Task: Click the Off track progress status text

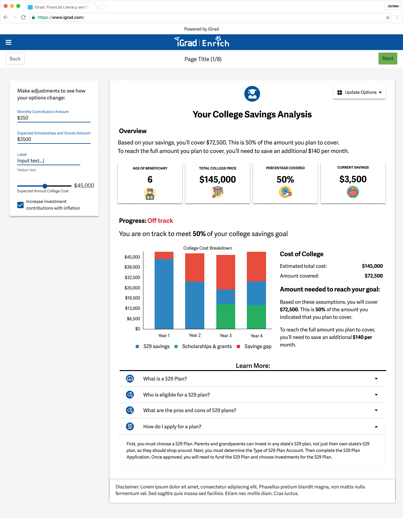Action: (160, 221)
